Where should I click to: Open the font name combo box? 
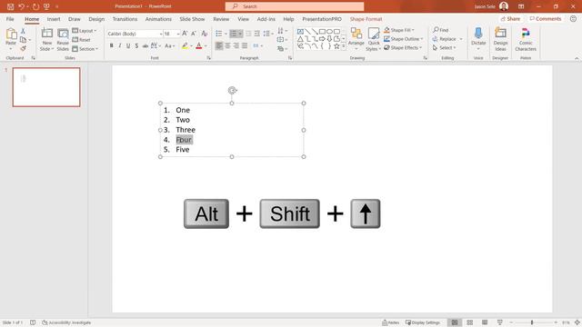pos(135,34)
